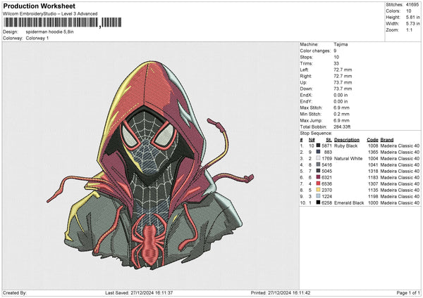Click the 'N#' column header
Image resolution: width=423 pixels, height=298 pixels.
click(312, 140)
